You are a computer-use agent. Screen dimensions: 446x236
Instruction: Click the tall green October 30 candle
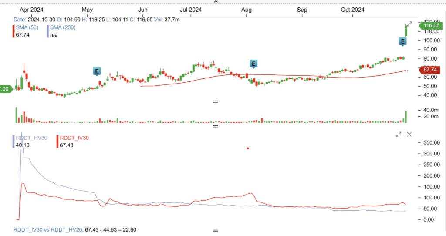pos(406,31)
